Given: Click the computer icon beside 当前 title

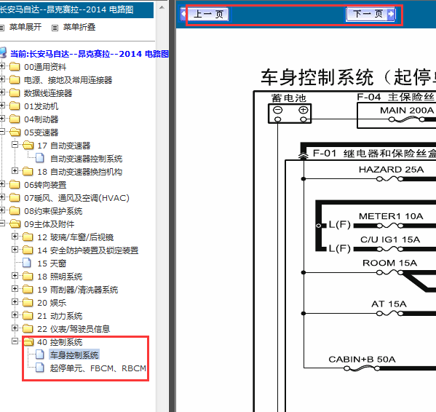Looking at the screenshot, I should click(x=3, y=52).
